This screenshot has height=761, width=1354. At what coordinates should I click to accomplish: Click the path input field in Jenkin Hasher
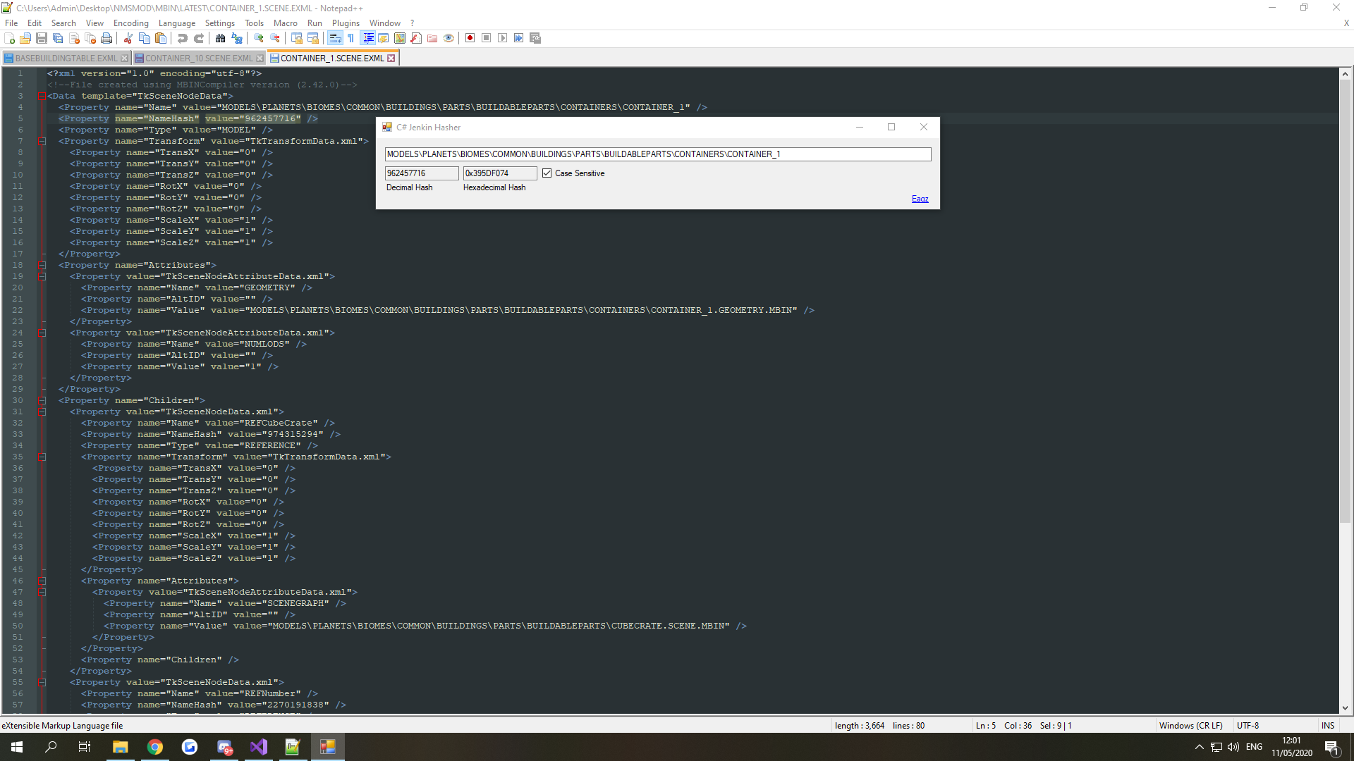tap(657, 154)
